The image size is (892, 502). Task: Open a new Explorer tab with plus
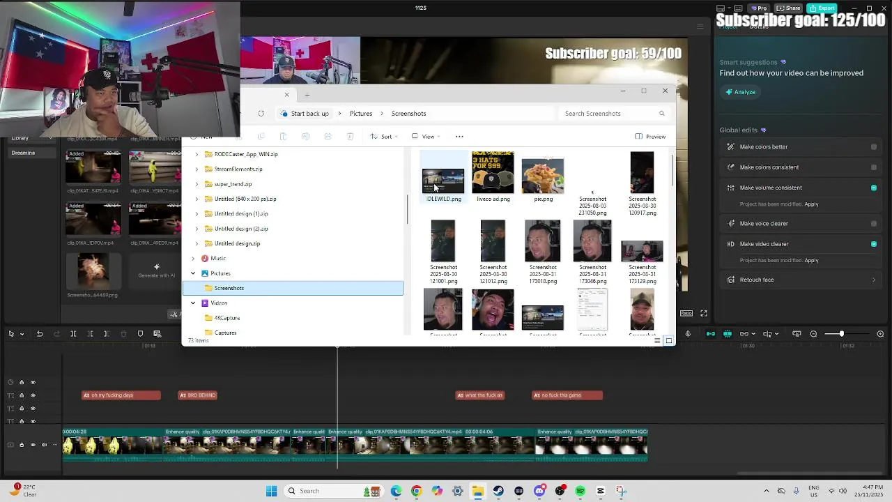pyautogui.click(x=307, y=95)
